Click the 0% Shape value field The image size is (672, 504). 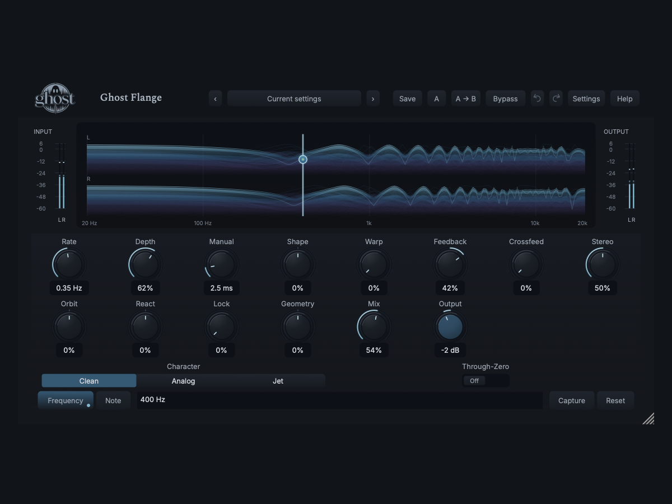coord(297,288)
